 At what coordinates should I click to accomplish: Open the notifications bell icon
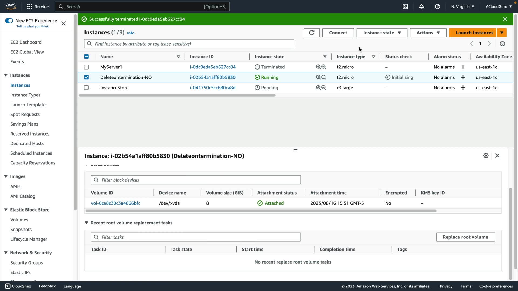click(x=421, y=6)
